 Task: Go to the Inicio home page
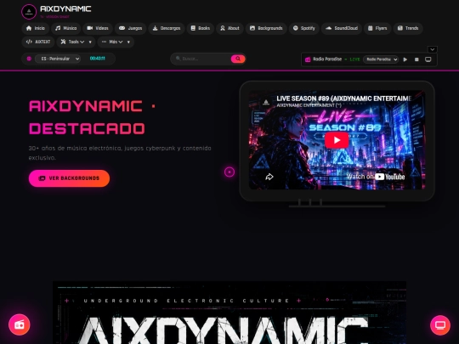pyautogui.click(x=36, y=28)
